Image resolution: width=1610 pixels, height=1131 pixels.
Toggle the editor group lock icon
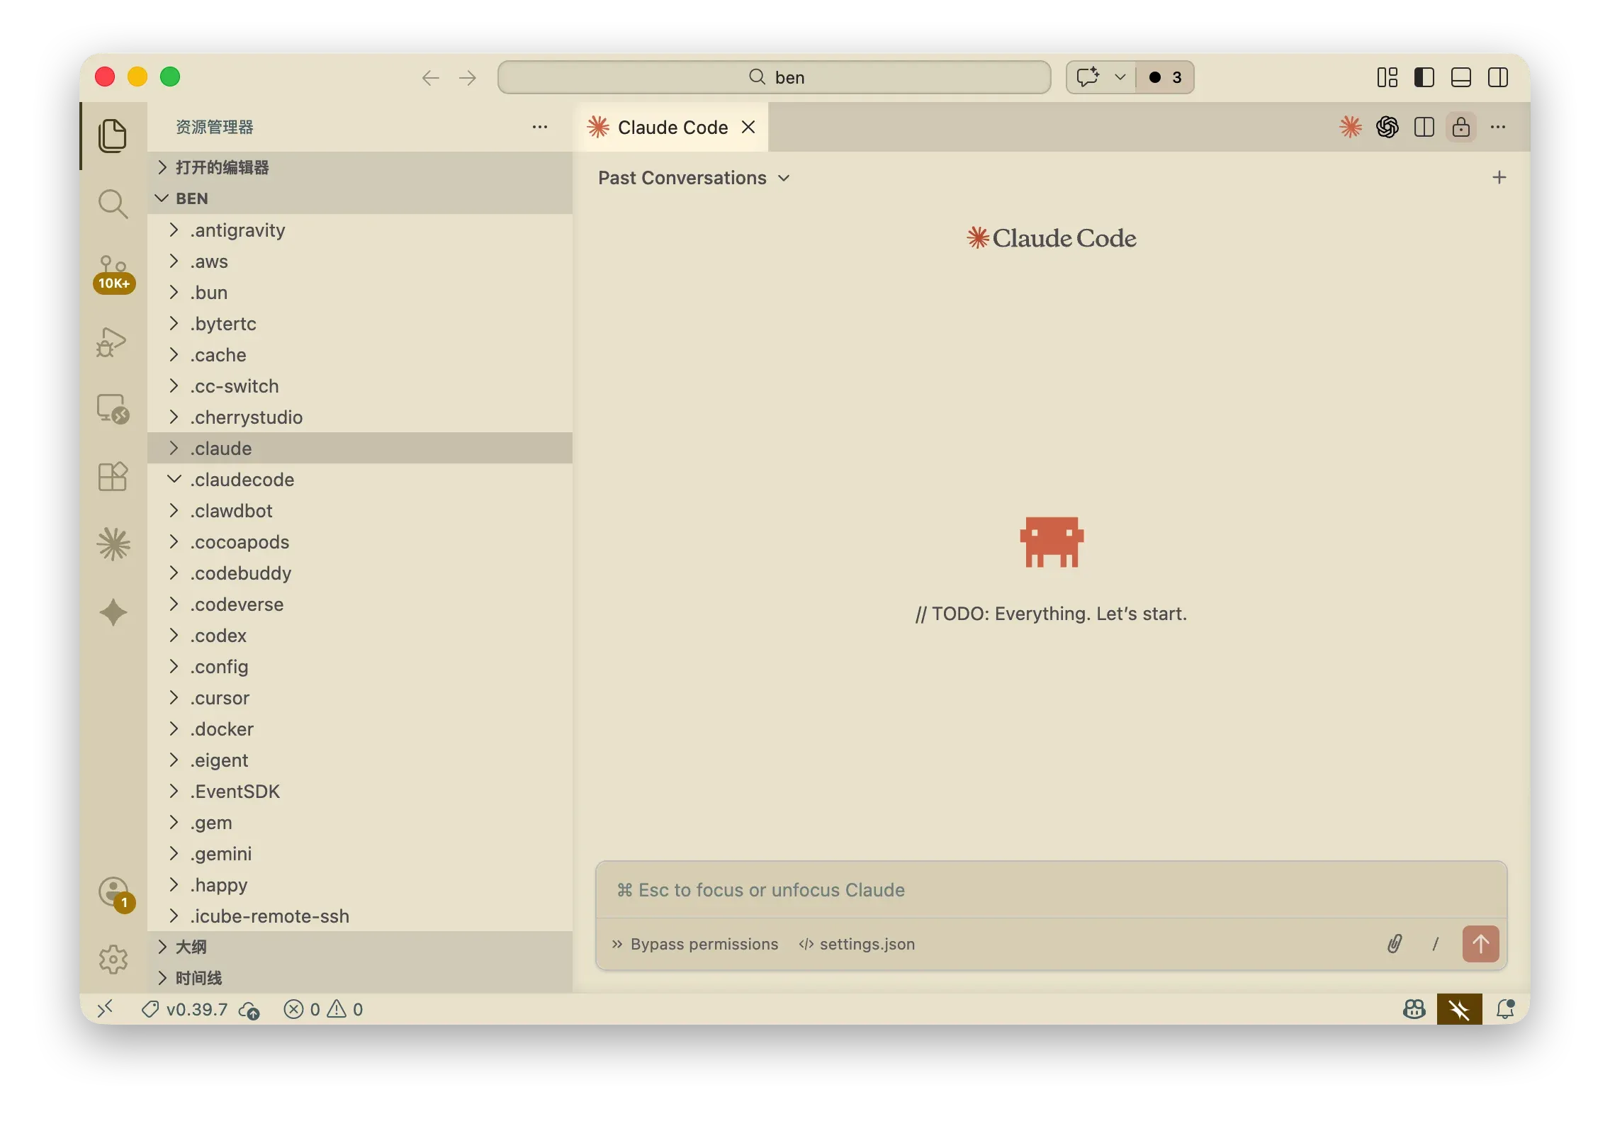click(1461, 128)
